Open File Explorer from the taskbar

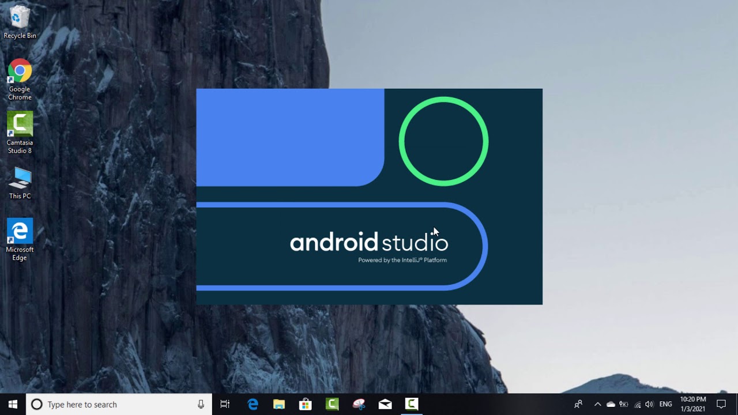pyautogui.click(x=279, y=404)
